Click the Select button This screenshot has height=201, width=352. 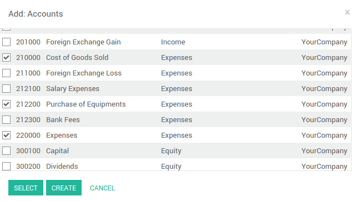[x=26, y=188]
